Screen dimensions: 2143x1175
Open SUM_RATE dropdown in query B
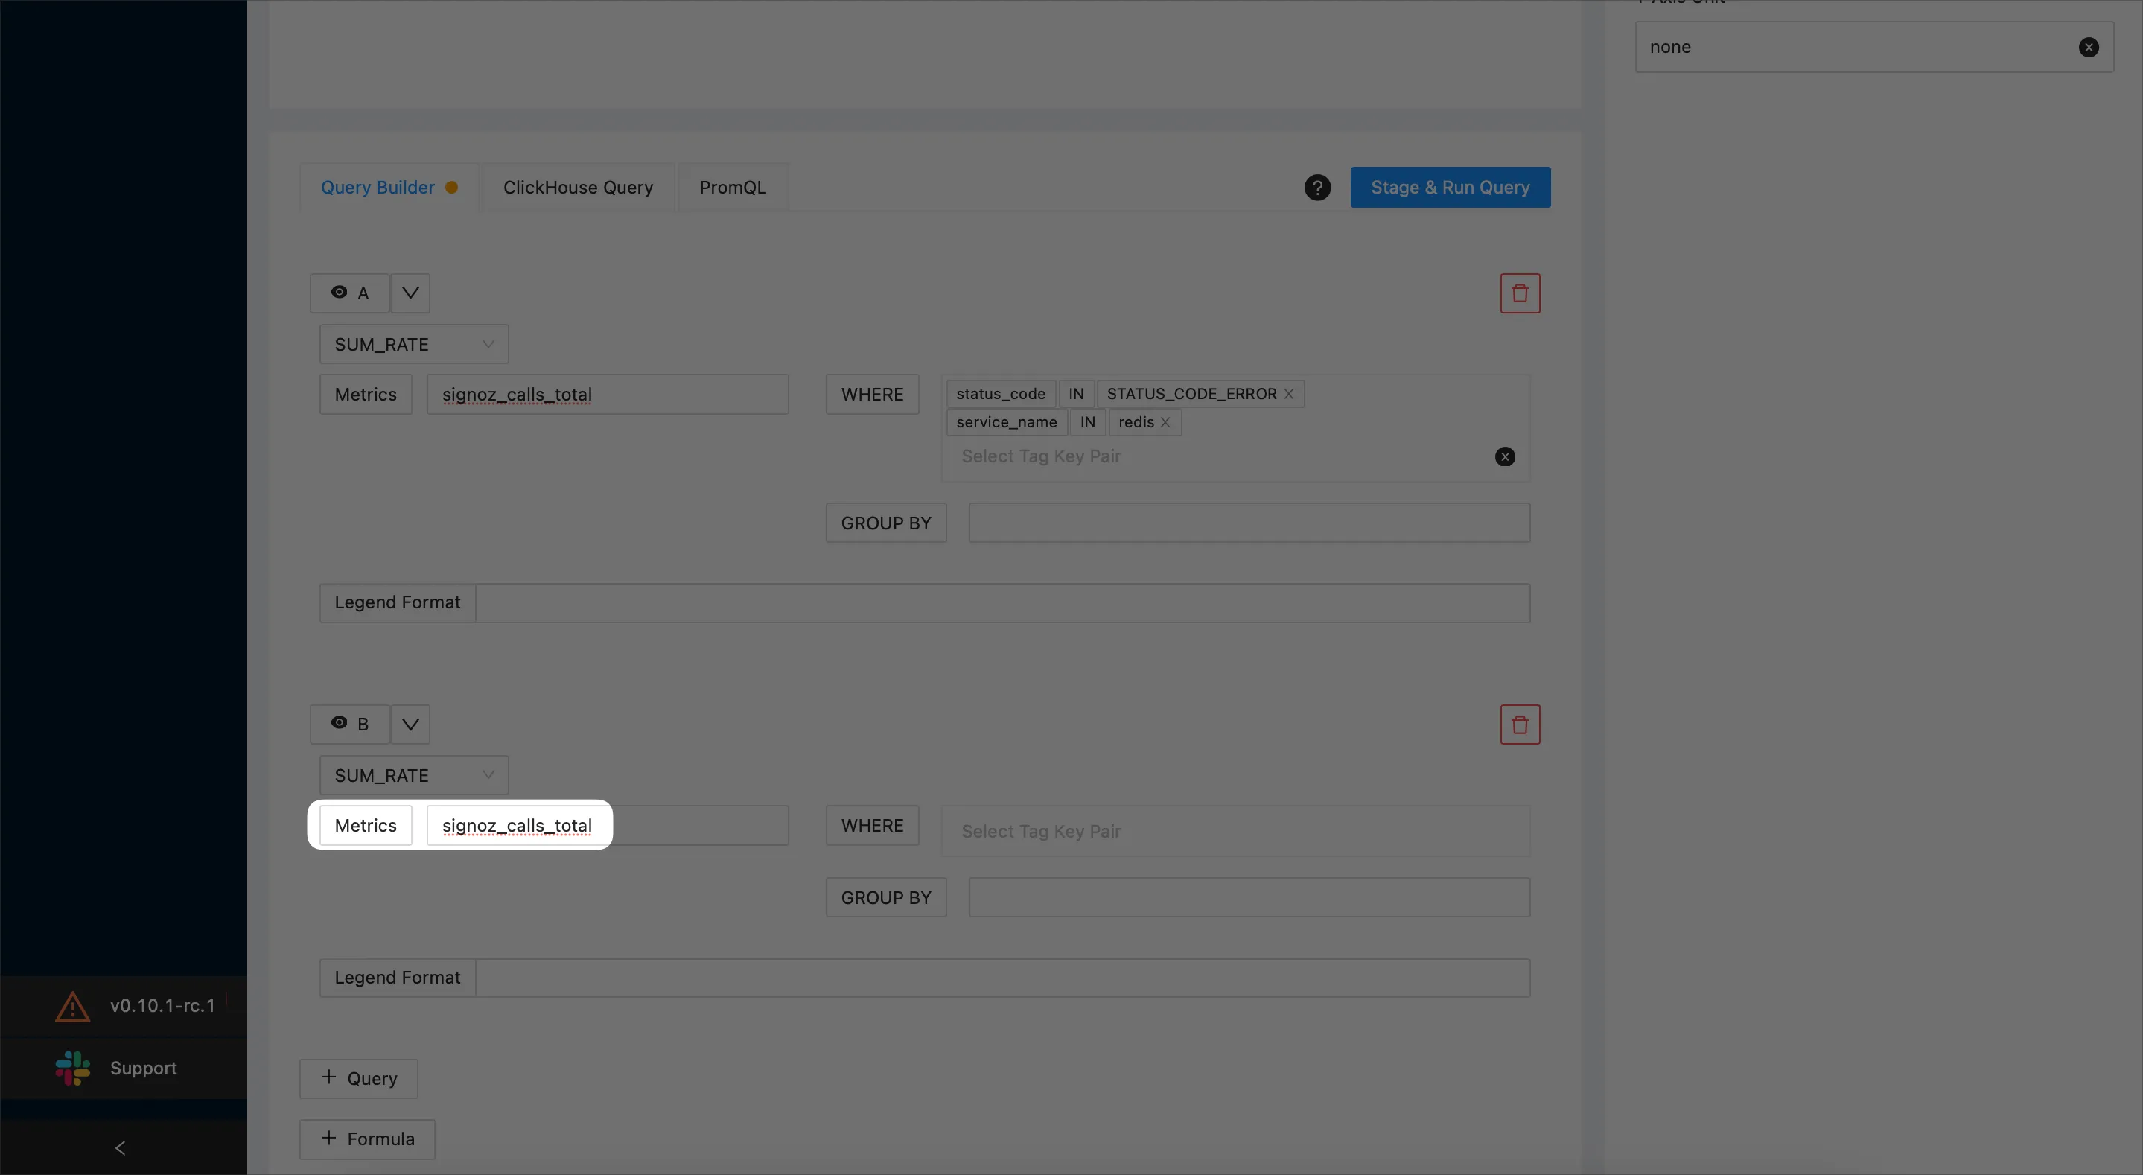413,774
